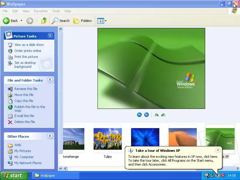This screenshot has height=180, width=240.
Task: Click the task pane scroll up arrow
Action: coord(61,29)
